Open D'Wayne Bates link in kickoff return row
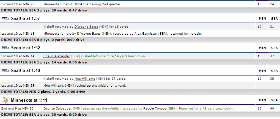This screenshot has height=119, width=280. [86, 27]
